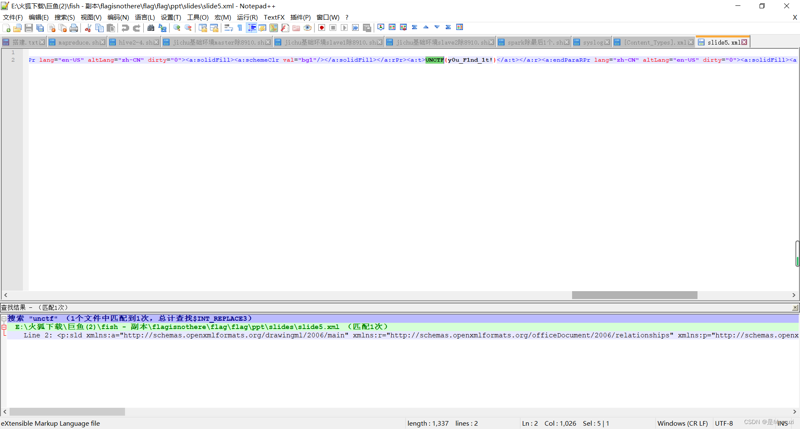Run the macro multiple times
The image size is (800, 429).
(355, 28)
